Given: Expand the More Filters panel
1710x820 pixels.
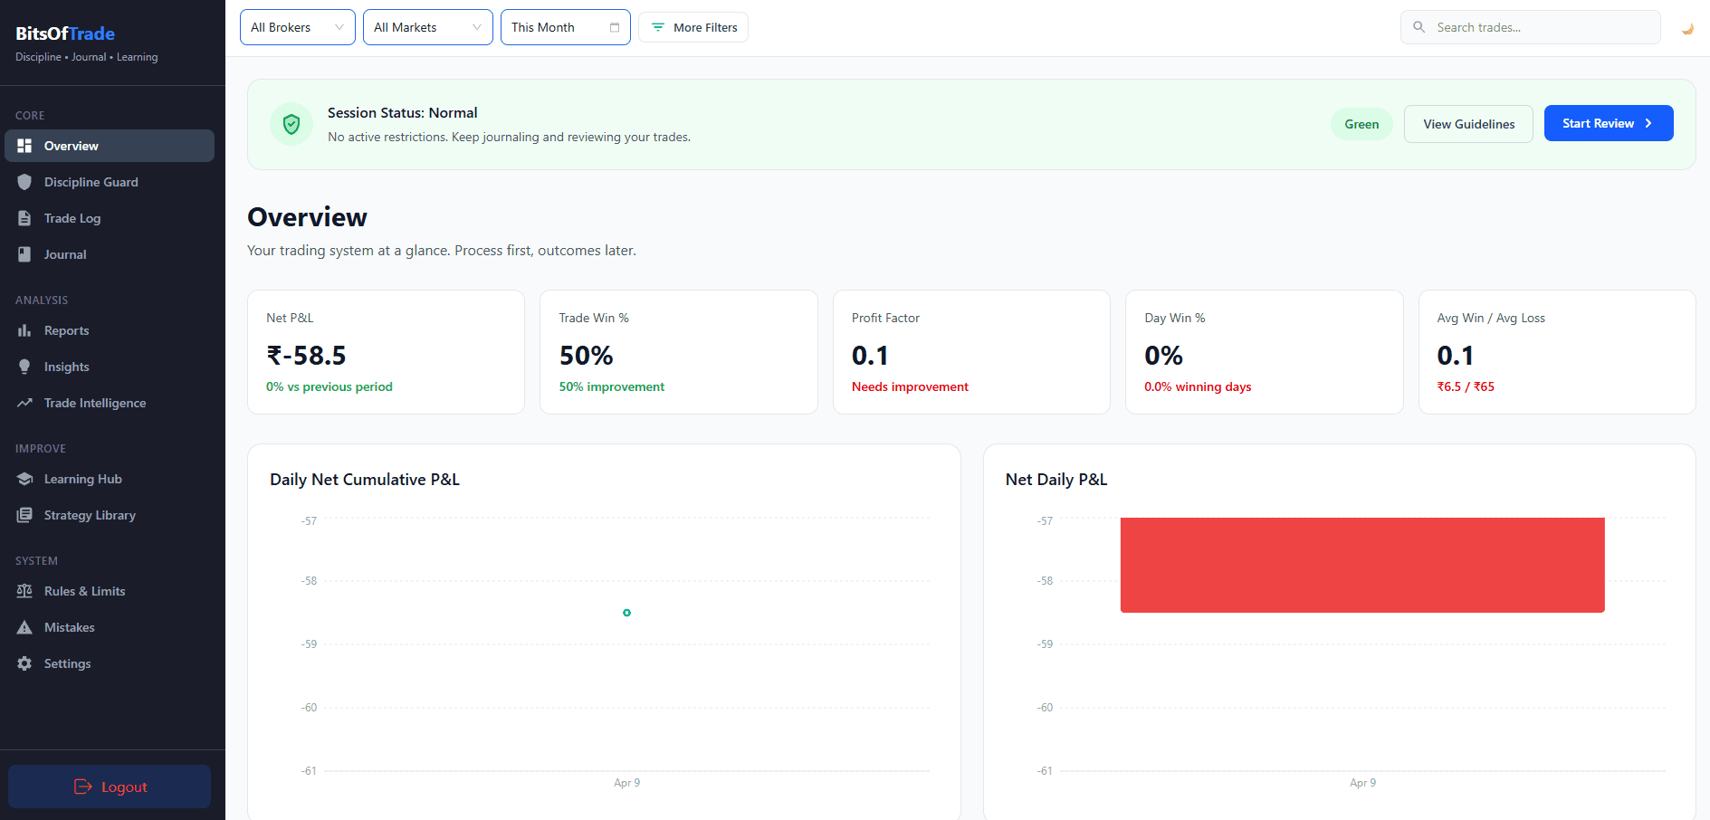Looking at the screenshot, I should [693, 27].
